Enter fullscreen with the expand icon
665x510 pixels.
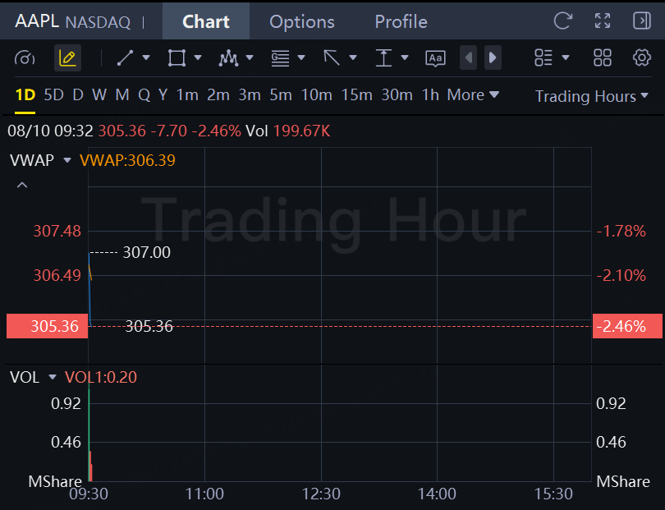point(603,21)
